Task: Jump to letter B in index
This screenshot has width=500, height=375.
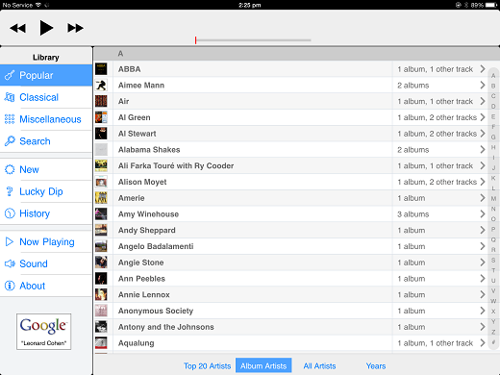Action: tap(493, 86)
